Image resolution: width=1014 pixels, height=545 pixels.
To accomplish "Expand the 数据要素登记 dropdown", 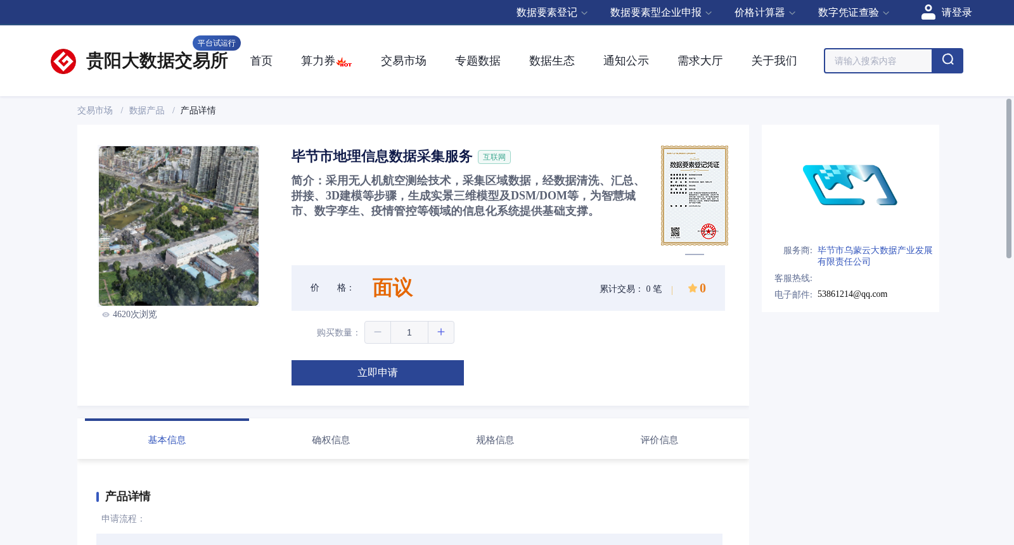I will [551, 13].
